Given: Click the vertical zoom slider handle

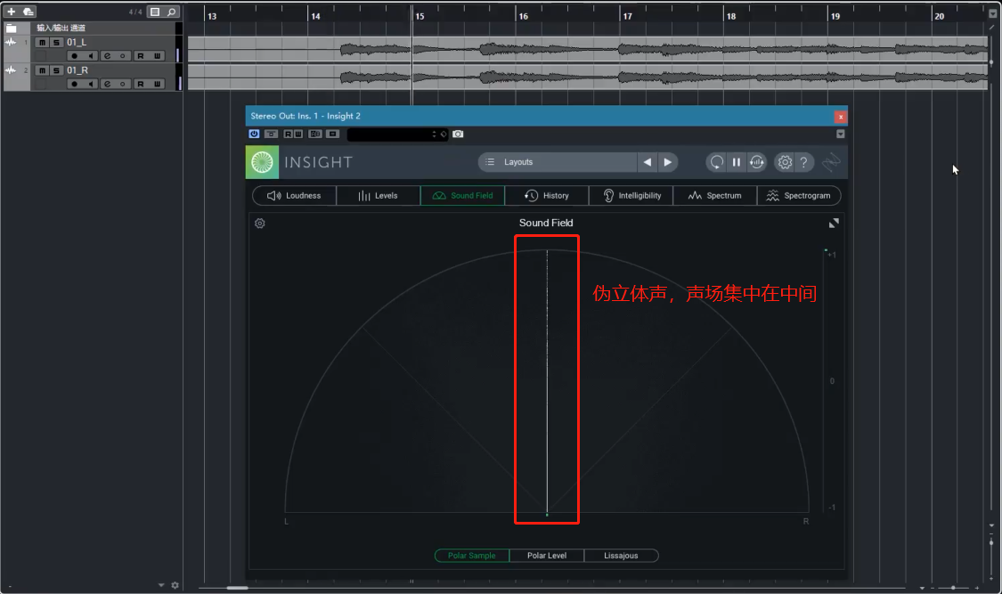Looking at the screenshot, I should (x=991, y=542).
